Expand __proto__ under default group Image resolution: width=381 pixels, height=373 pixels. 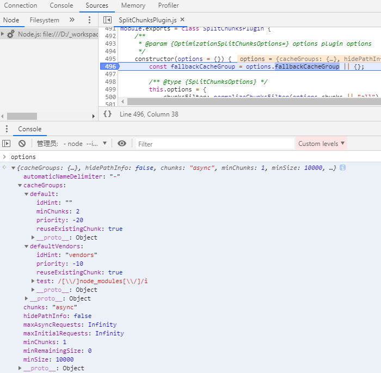click(33, 237)
